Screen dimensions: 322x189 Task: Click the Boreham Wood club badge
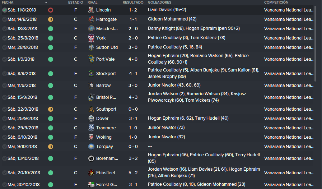coord(91,158)
